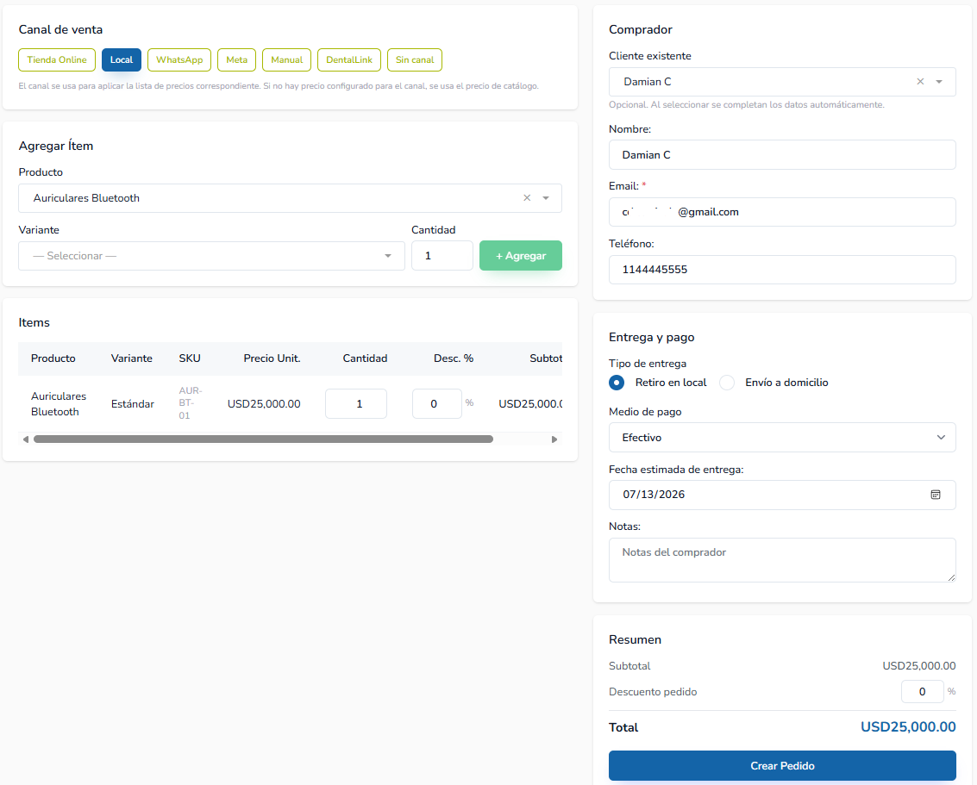Click the Producto column header

click(x=53, y=358)
